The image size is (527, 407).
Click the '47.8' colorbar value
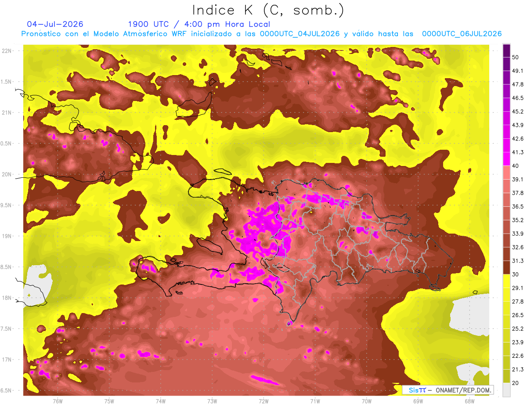point(517,84)
